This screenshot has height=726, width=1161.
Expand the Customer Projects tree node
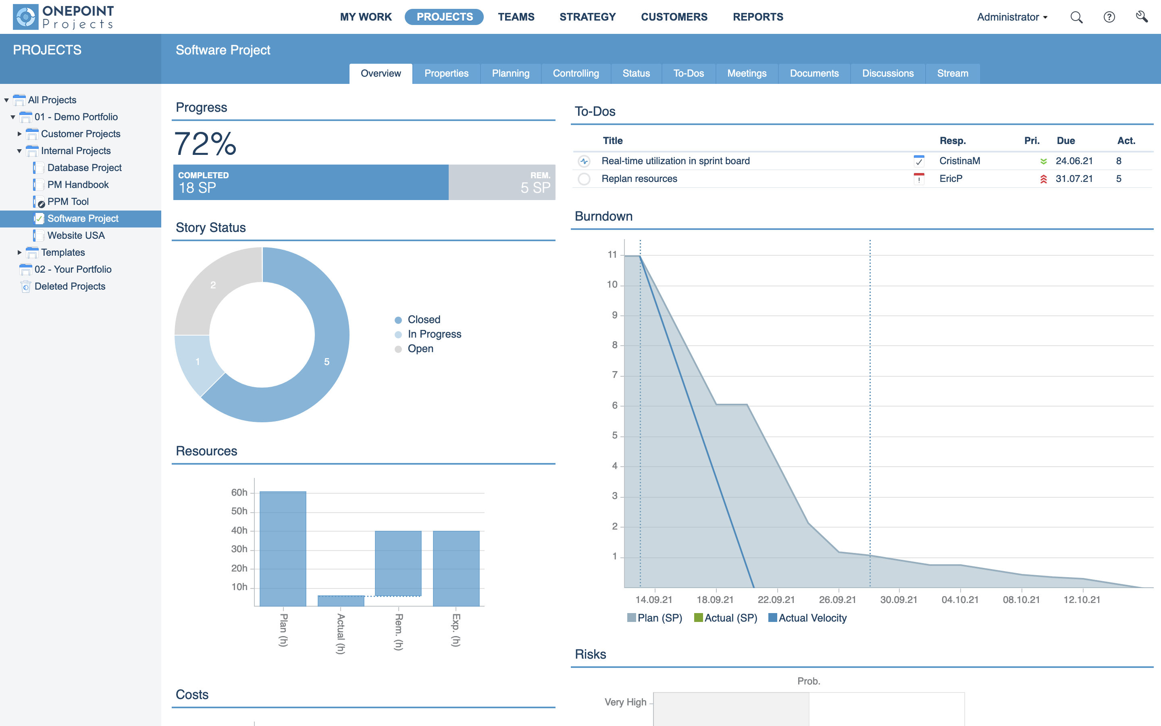[19, 134]
